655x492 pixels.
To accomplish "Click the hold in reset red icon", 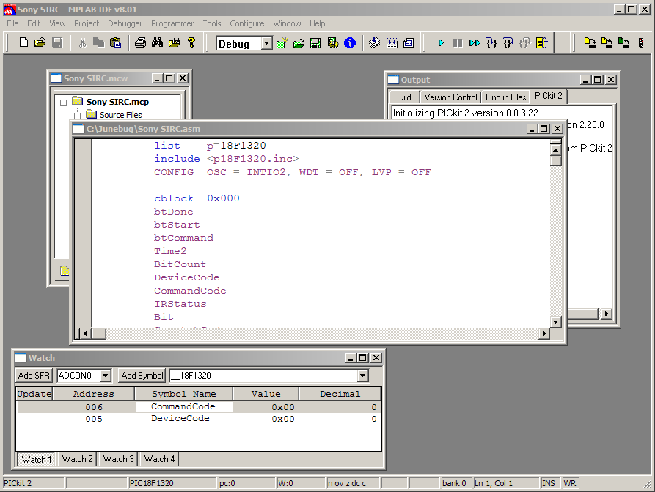I will pos(641,43).
